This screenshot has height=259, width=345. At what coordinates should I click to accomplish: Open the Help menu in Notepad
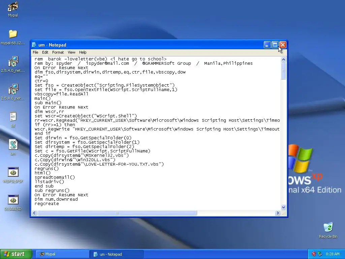pos(83,52)
